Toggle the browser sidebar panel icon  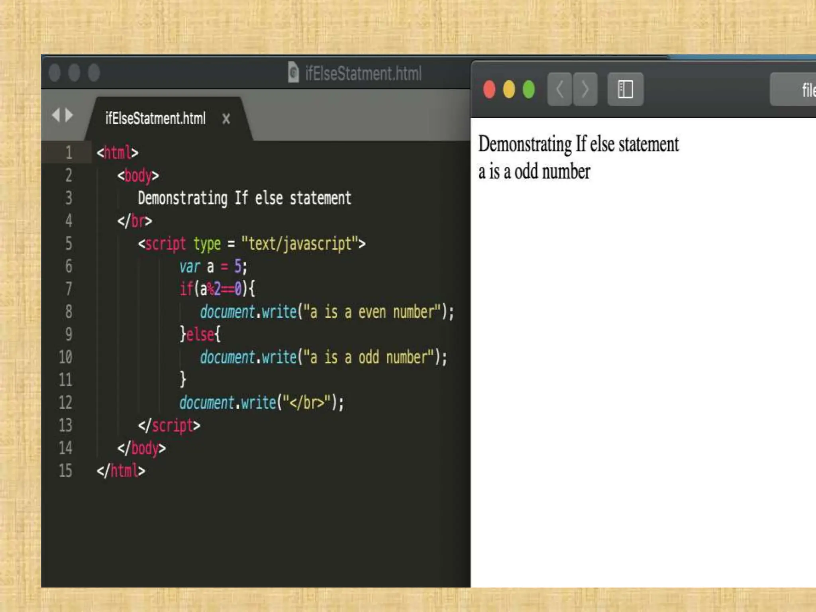click(625, 89)
